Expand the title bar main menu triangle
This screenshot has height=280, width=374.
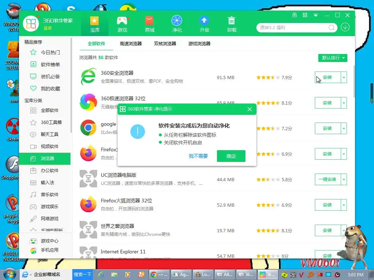point(316,15)
